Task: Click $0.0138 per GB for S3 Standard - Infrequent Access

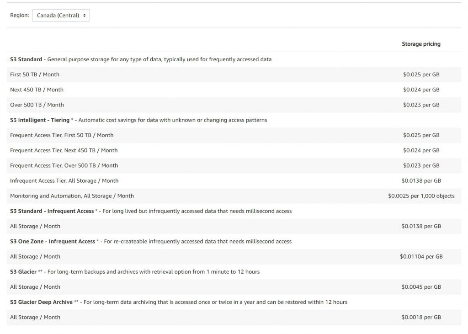Action: tap(421, 226)
